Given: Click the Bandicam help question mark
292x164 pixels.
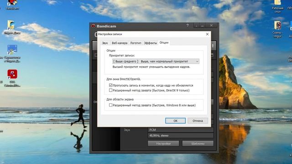Looking at the screenshot, I should click(x=188, y=26).
